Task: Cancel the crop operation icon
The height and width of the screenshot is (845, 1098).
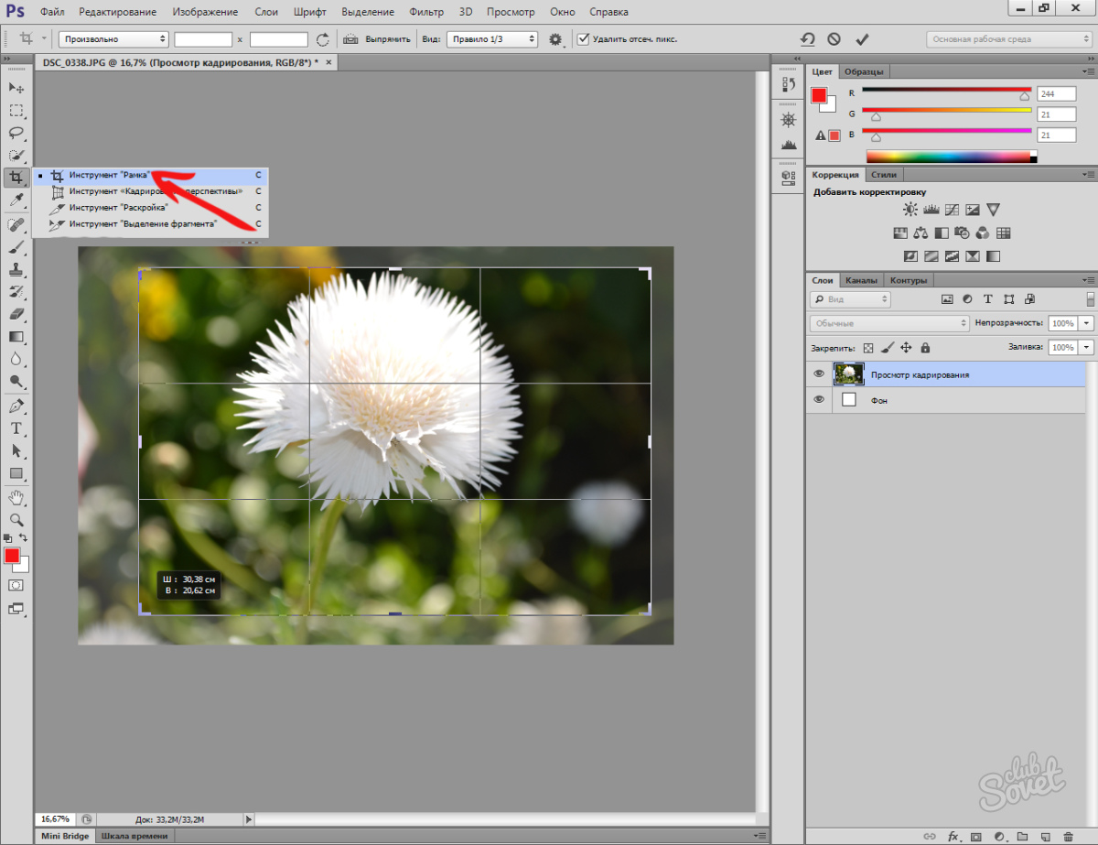Action: click(834, 39)
